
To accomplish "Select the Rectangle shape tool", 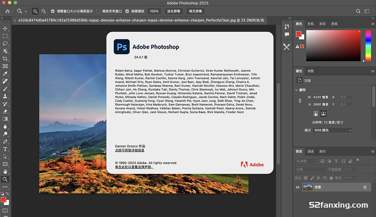I will (x=5, y=164).
